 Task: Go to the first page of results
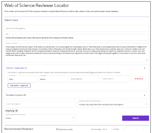pos(124,129)
